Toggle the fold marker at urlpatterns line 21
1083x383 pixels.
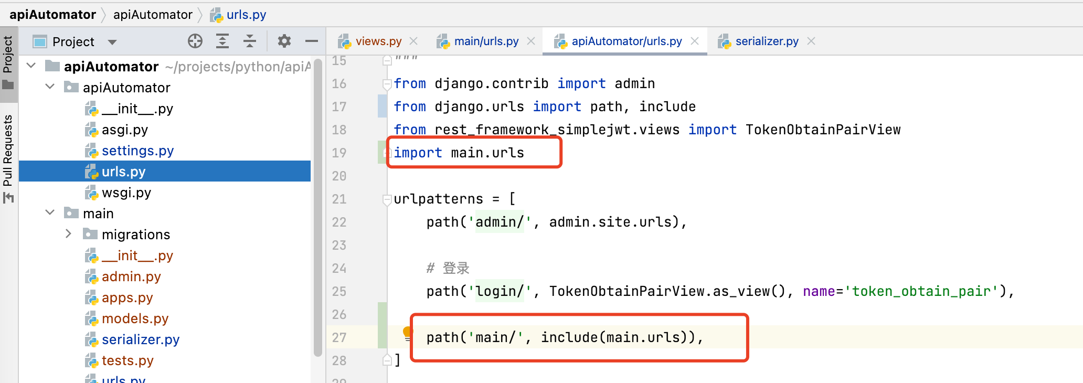(387, 199)
